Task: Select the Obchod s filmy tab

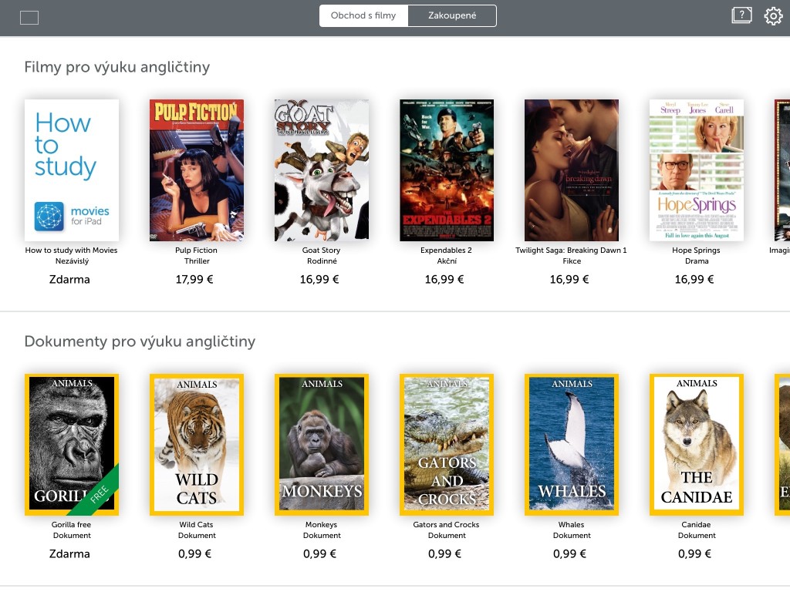Action: coord(363,15)
